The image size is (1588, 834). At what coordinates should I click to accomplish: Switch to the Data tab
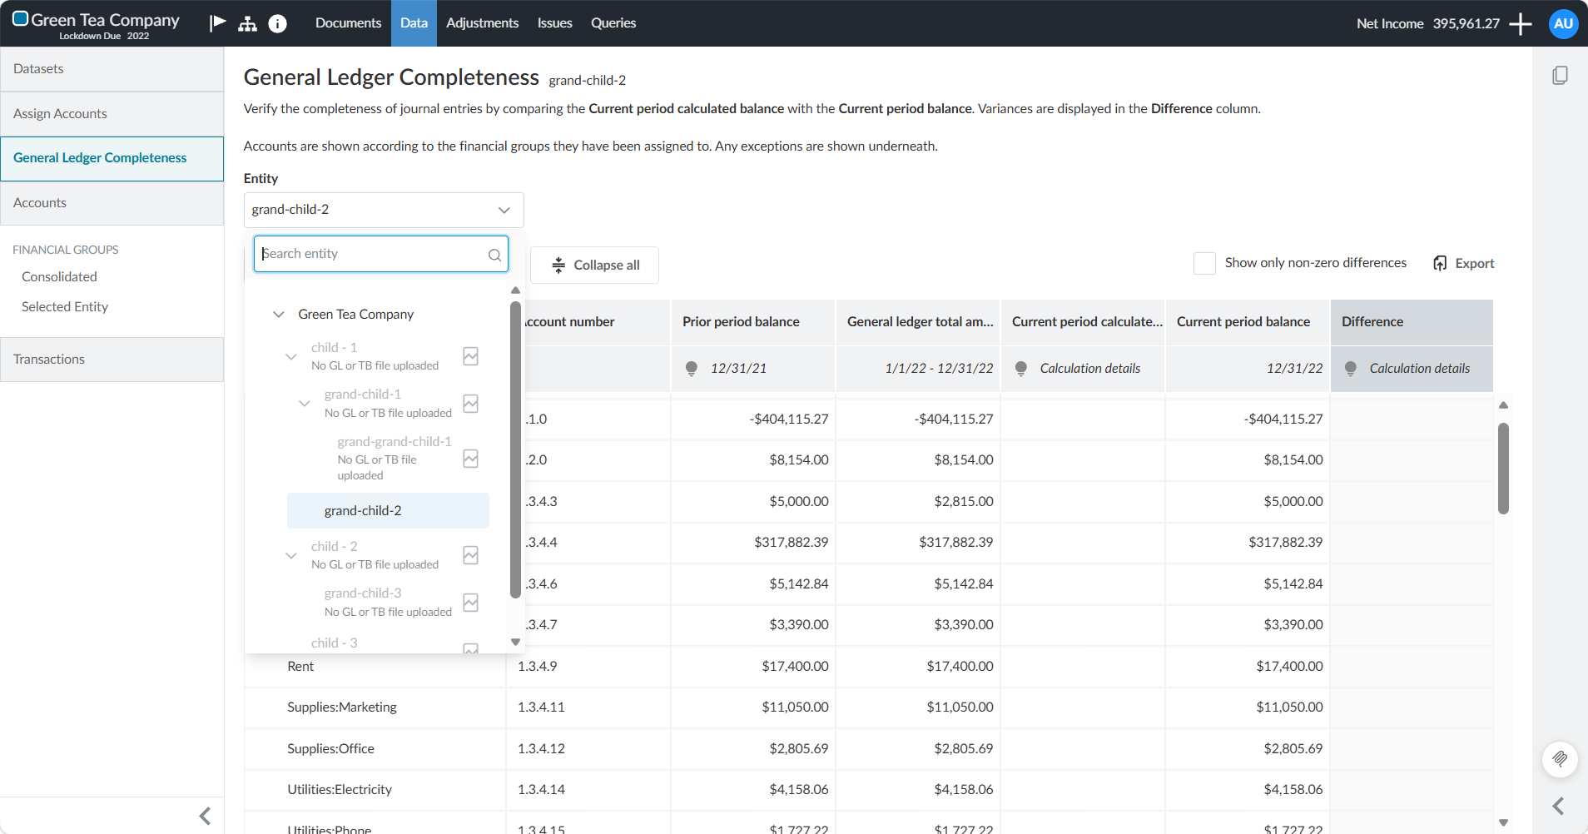(x=414, y=23)
